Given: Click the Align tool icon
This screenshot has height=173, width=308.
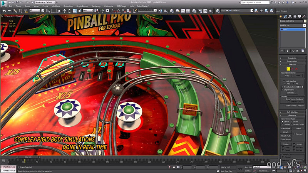Looking at the screenshot, I should click(x=166, y=11).
